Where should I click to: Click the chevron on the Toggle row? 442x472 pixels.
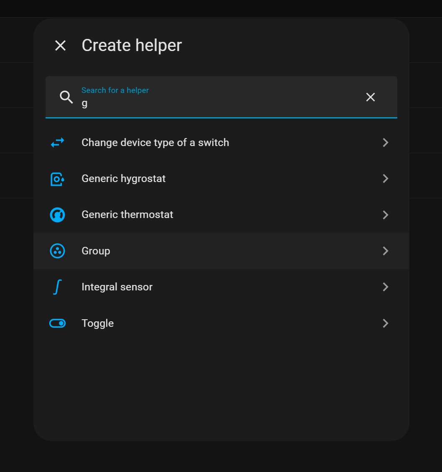(385, 323)
